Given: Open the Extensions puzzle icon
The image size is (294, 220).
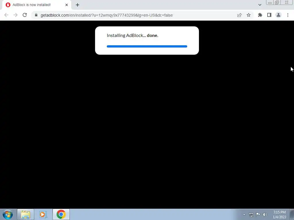Looking at the screenshot, I should [x=260, y=15].
